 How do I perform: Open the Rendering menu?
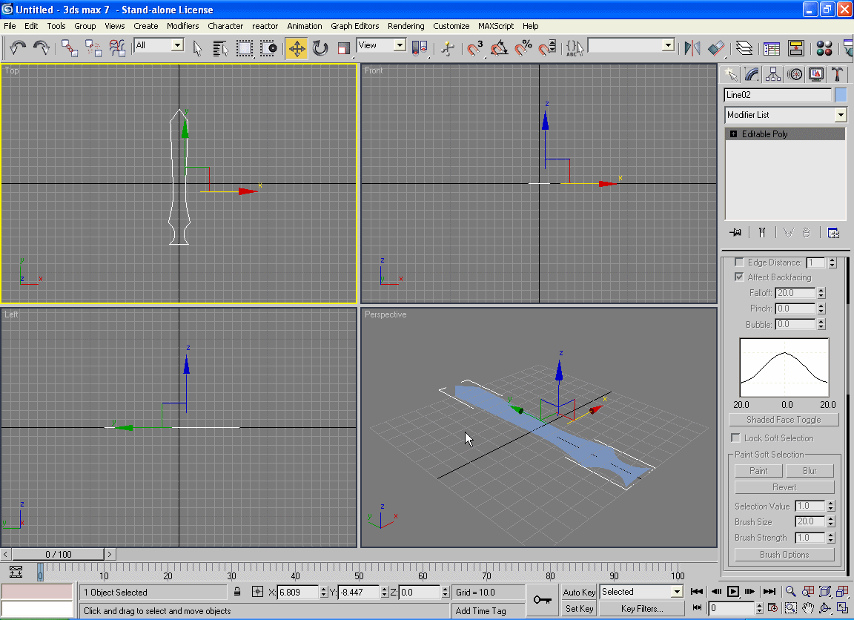pyautogui.click(x=406, y=26)
